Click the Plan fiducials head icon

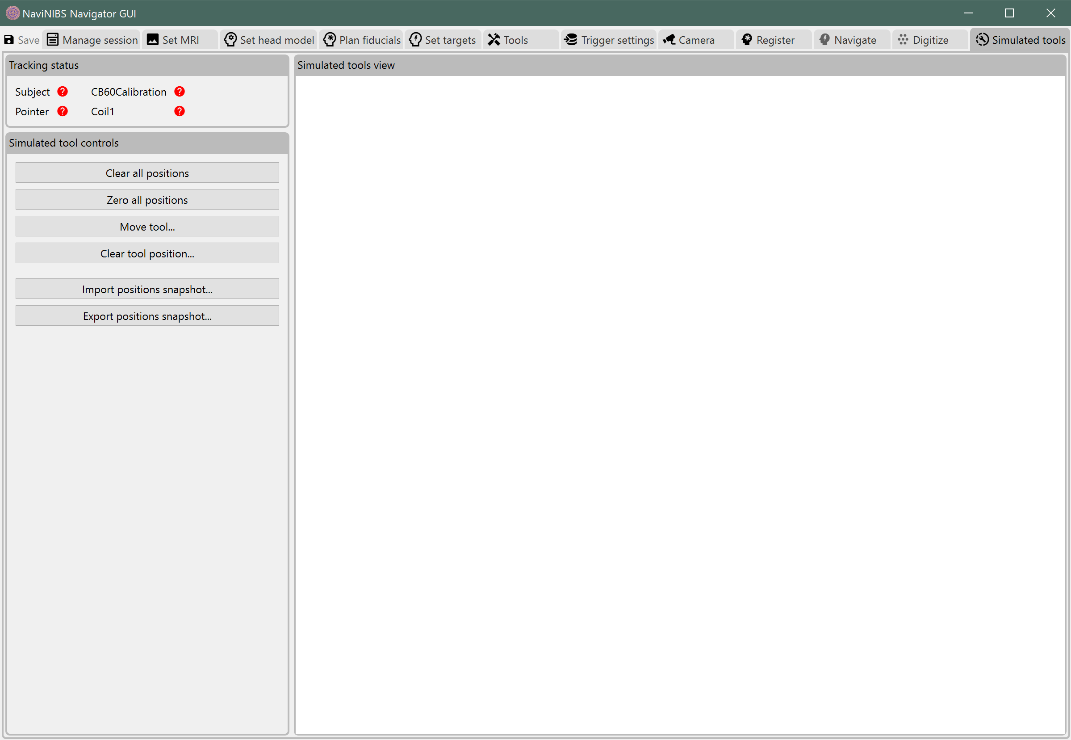tap(330, 40)
